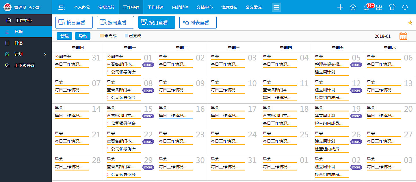Click the 新建 button
The width and height of the screenshot is (416, 182).
pos(64,36)
